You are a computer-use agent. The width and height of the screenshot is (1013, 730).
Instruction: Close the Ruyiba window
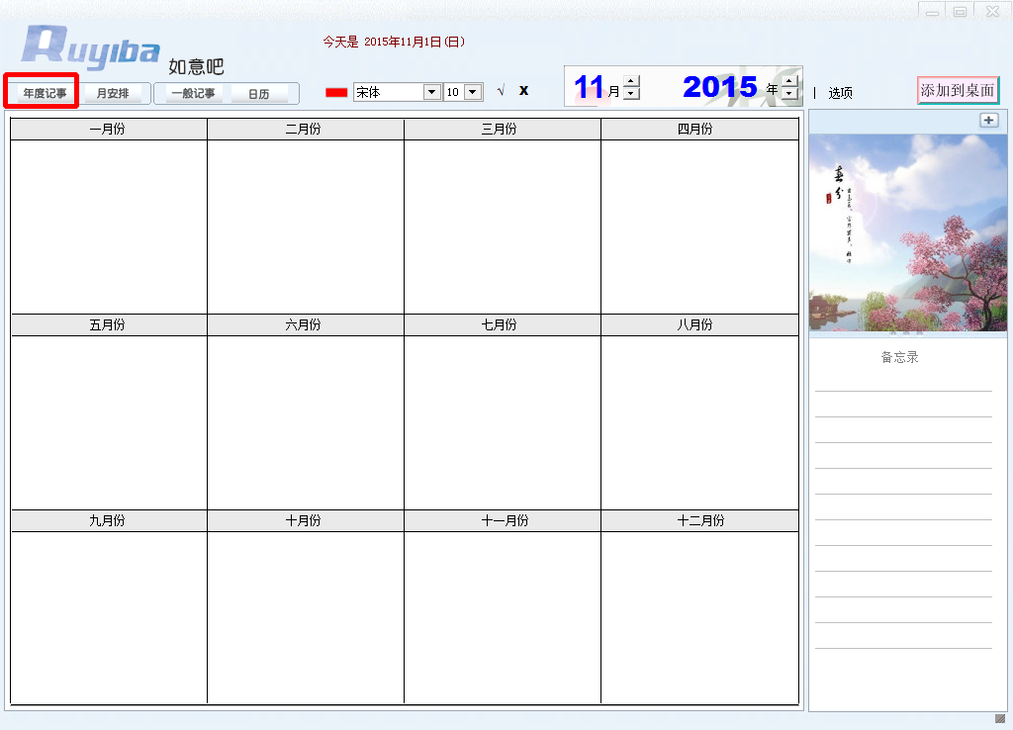pyautogui.click(x=991, y=10)
